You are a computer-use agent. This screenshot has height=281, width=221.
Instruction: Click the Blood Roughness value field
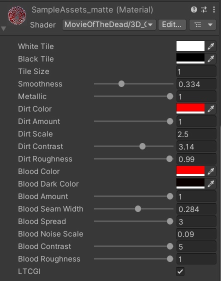(x=196, y=259)
